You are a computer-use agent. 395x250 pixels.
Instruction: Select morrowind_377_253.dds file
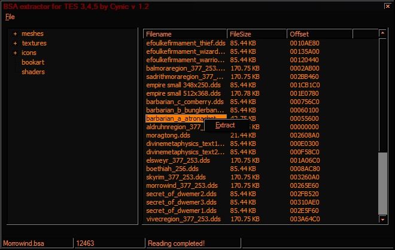[x=182, y=185]
